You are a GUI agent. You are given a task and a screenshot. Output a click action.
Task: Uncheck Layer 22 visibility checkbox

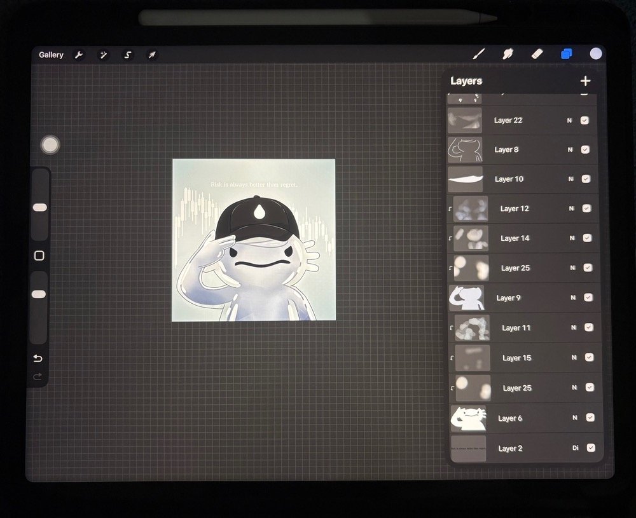click(x=584, y=120)
